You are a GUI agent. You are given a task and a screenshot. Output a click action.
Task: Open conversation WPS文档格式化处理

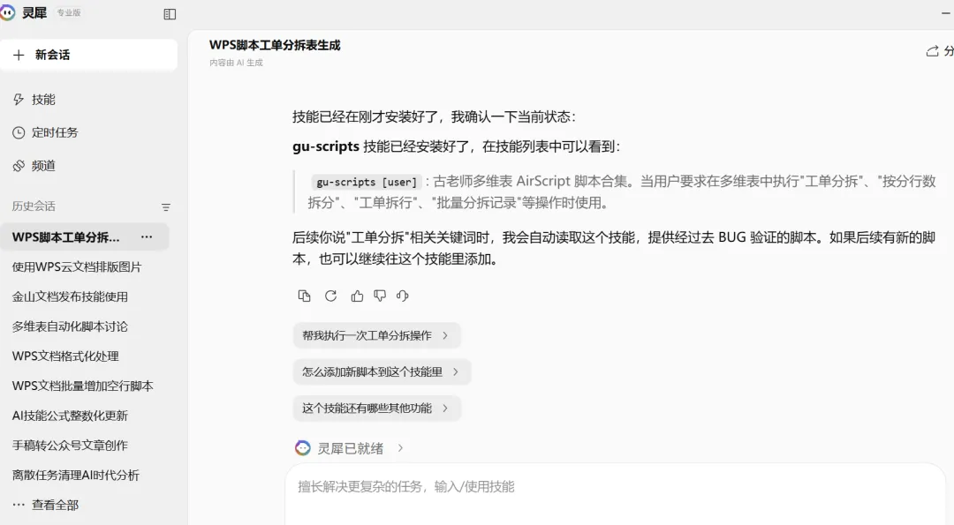click(65, 356)
